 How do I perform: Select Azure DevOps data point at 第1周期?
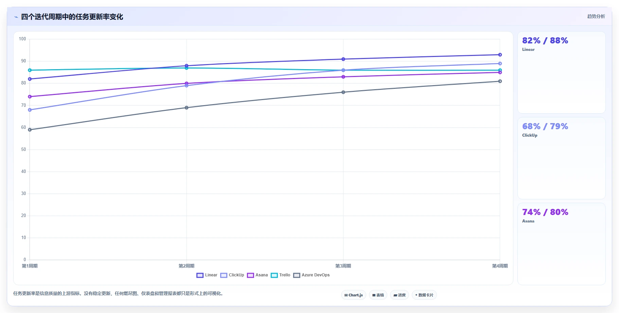pyautogui.click(x=30, y=130)
